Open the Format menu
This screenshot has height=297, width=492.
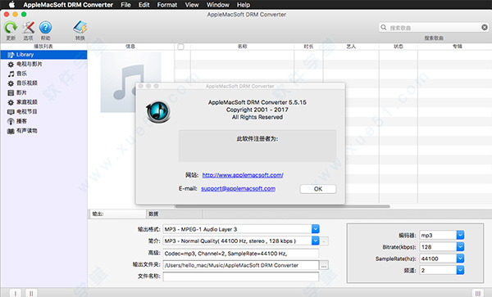coord(167,5)
